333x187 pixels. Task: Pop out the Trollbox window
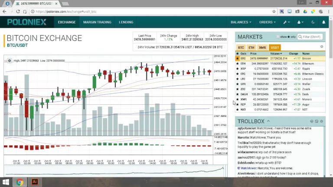pyautogui.click(x=317, y=121)
